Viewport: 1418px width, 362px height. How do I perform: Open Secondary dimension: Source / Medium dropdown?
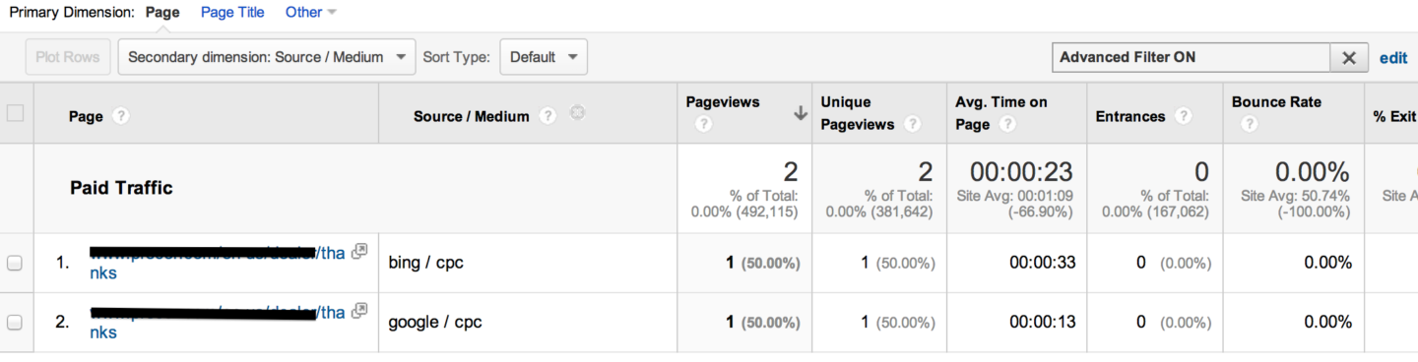coord(266,57)
